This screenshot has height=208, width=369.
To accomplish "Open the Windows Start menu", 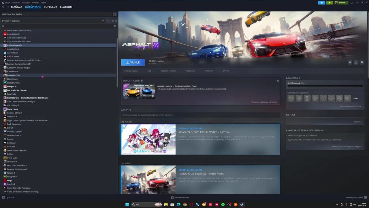I will point(127,205).
